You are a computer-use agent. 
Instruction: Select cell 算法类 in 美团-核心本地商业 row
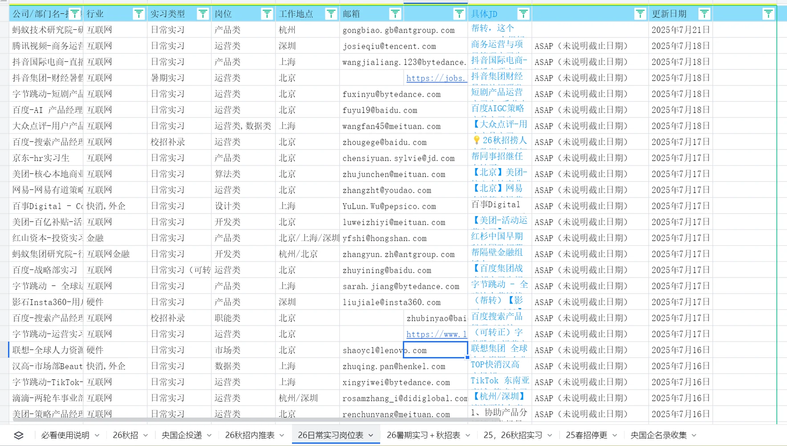tap(243, 174)
